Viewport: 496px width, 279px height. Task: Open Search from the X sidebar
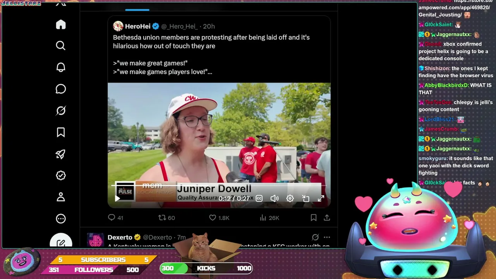coord(61,46)
